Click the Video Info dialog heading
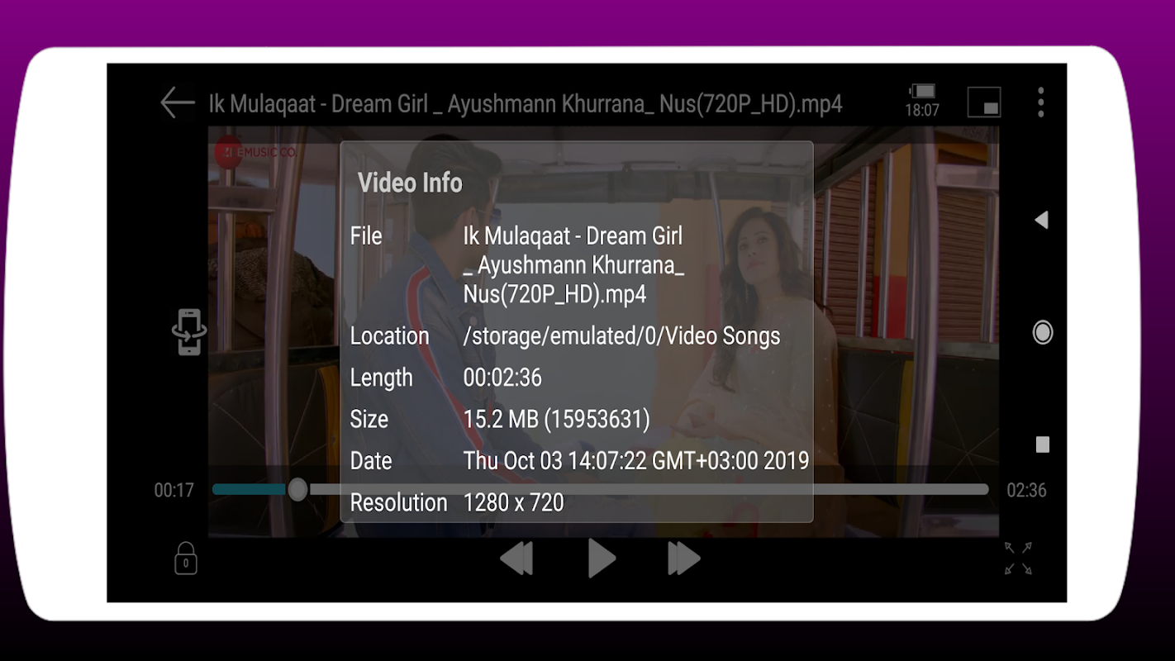Screen dimensions: 1175x661 click(410, 183)
